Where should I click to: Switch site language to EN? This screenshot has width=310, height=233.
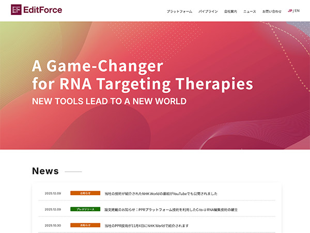pyautogui.click(x=297, y=11)
